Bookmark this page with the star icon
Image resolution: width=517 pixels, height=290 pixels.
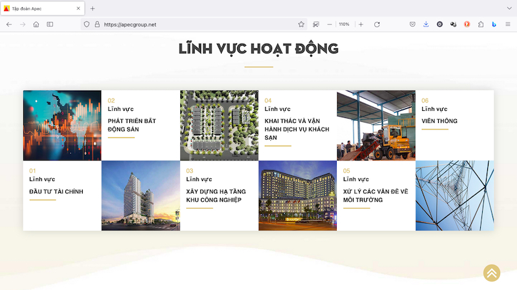tap(301, 24)
